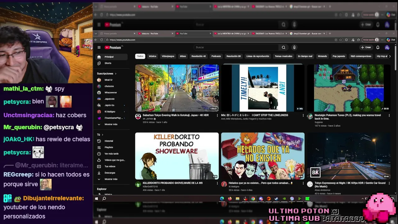Expand Mostrar más under Suscripciones
This screenshot has height=224, width=398.
pos(112,124)
